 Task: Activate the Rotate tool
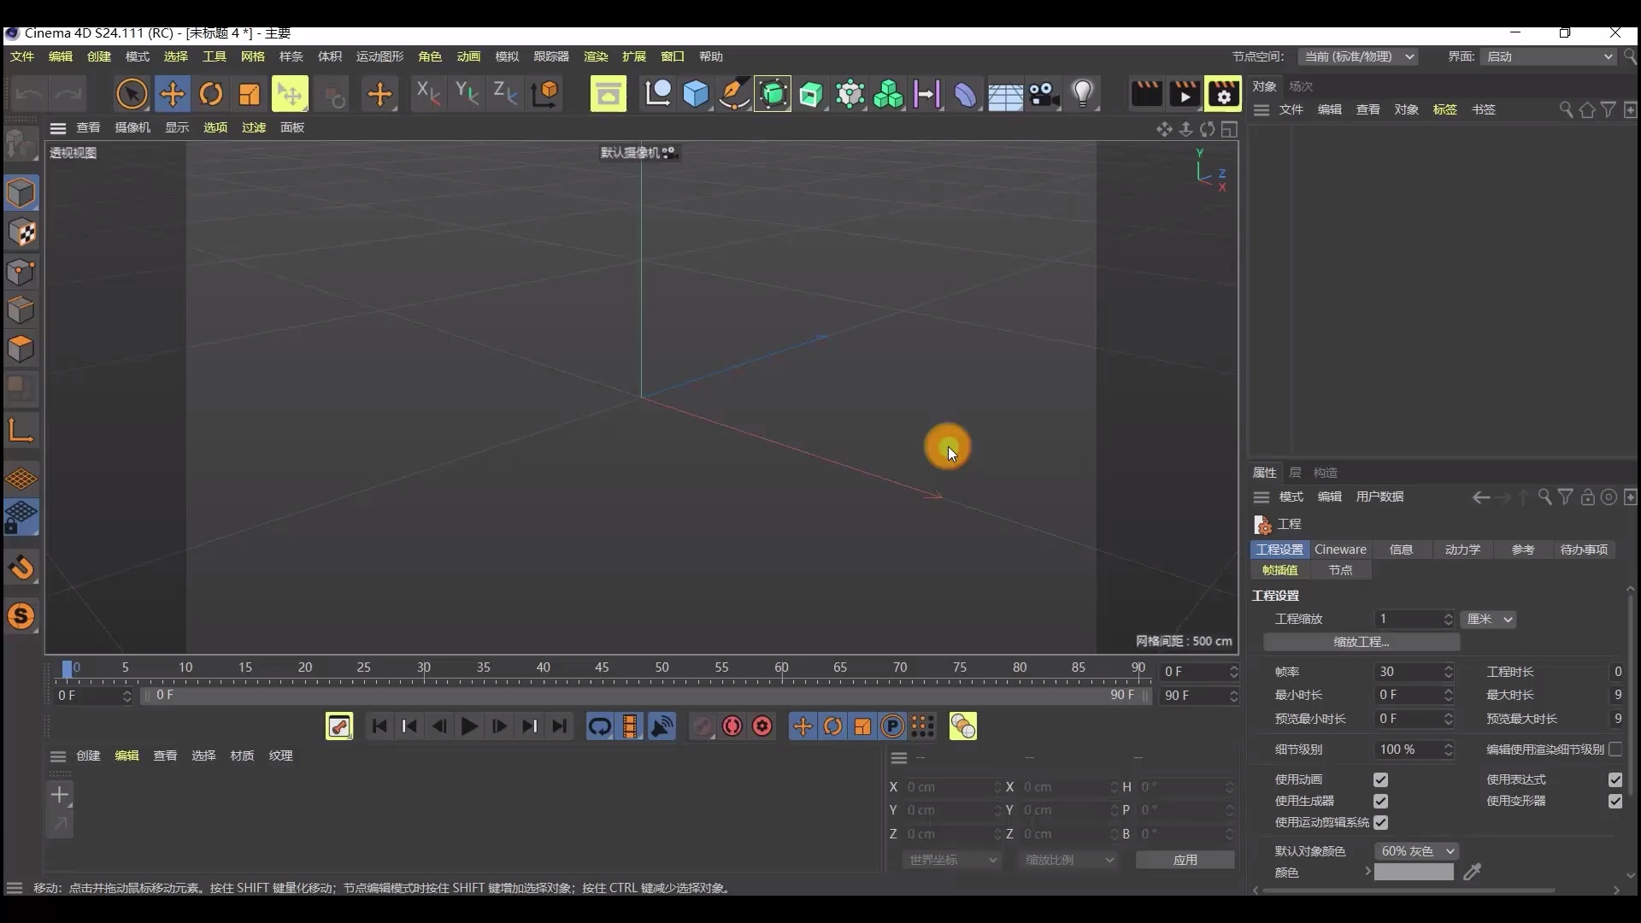[x=211, y=94]
